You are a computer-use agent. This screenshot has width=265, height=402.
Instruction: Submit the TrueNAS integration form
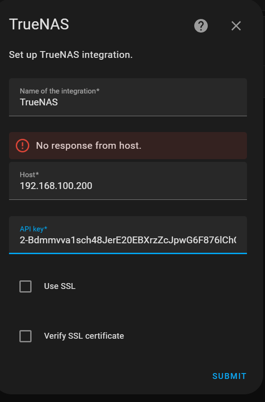[229, 376]
